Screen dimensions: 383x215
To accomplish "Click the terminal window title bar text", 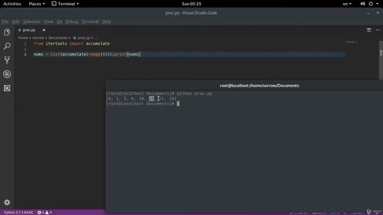I will click(259, 85).
